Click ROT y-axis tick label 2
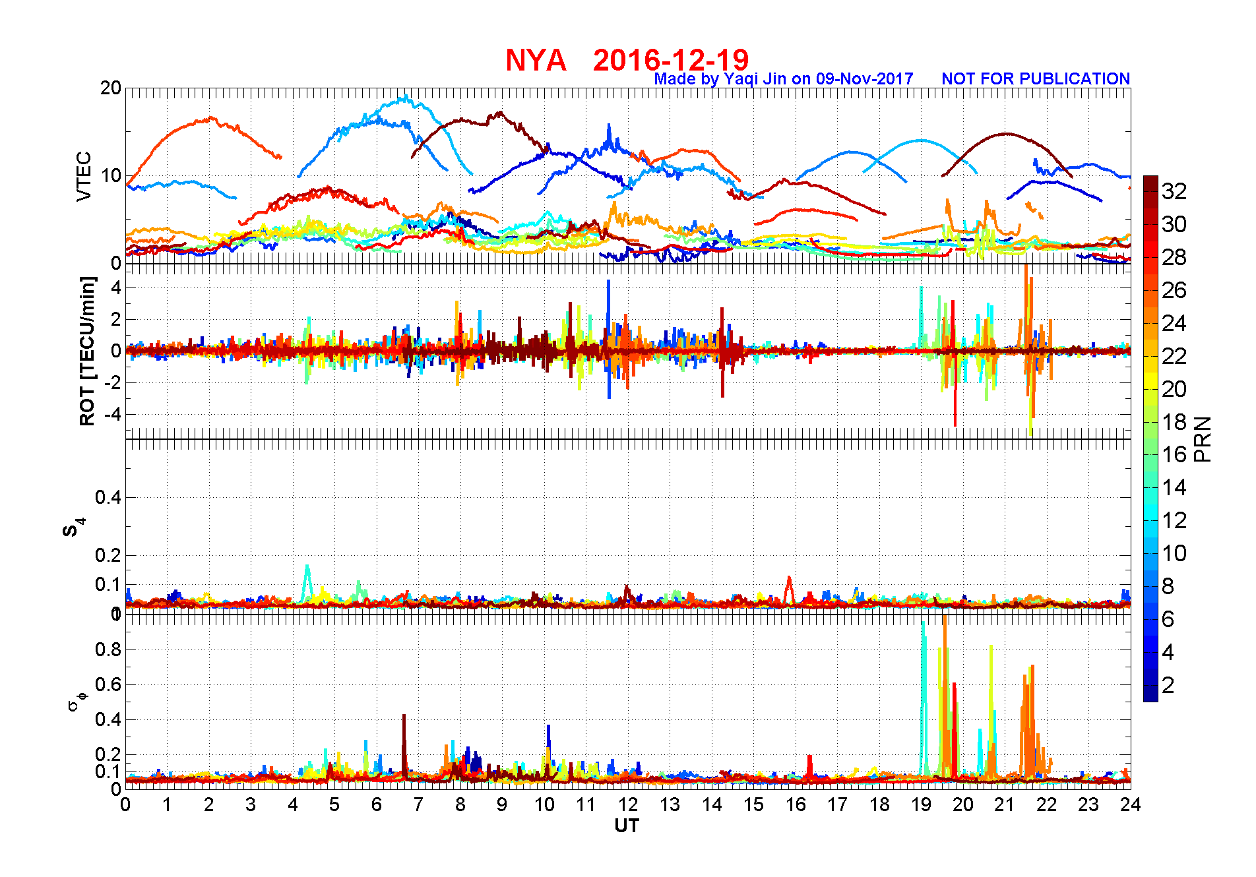Screen dimensions: 1256x877 [117, 320]
